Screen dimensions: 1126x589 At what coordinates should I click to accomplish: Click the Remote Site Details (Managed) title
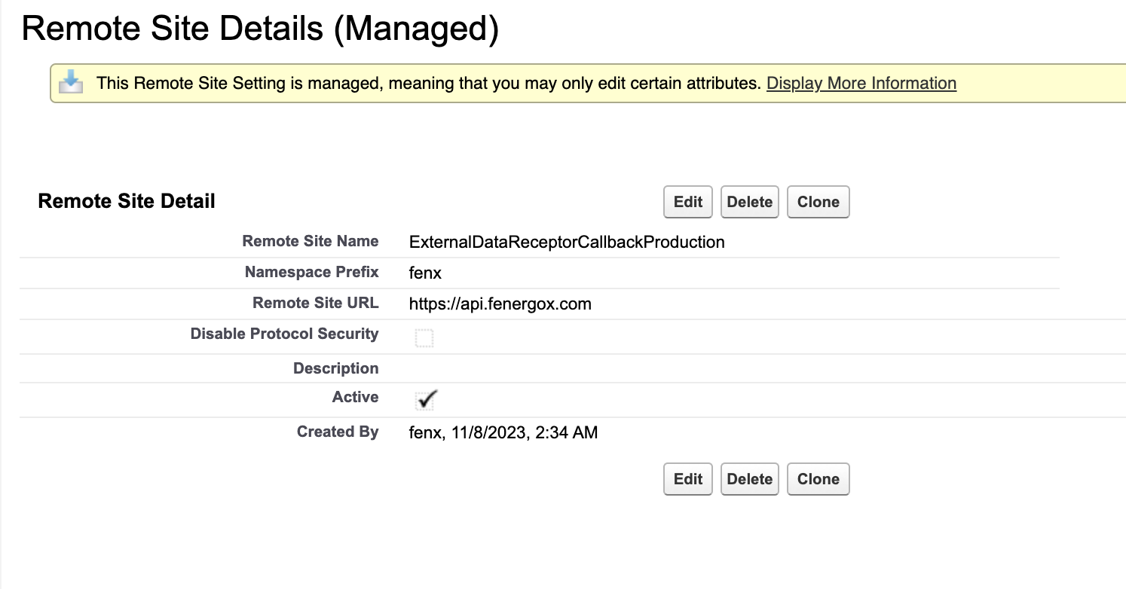point(262,28)
